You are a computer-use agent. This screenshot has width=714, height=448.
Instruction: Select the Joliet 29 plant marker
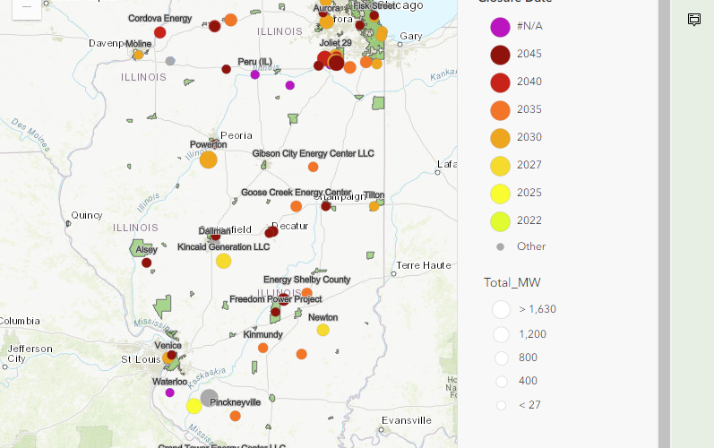(336, 63)
